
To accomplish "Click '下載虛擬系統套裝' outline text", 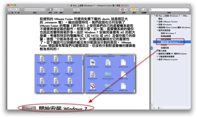I will [166, 57].
